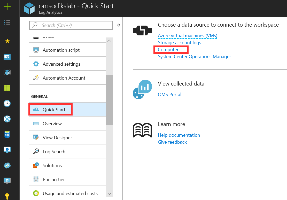287x200 pixels.
Task: Click the data source connector plug icon
Action: tap(142, 30)
